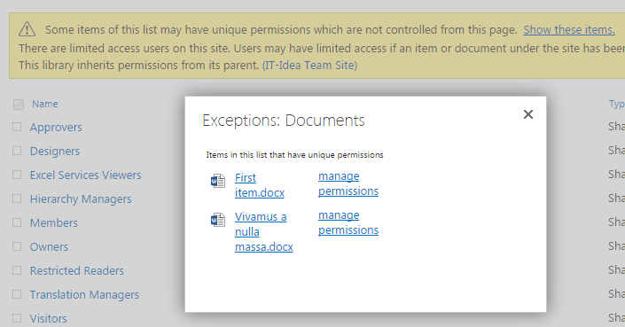Check the Visitors checkbox

(x=17, y=318)
